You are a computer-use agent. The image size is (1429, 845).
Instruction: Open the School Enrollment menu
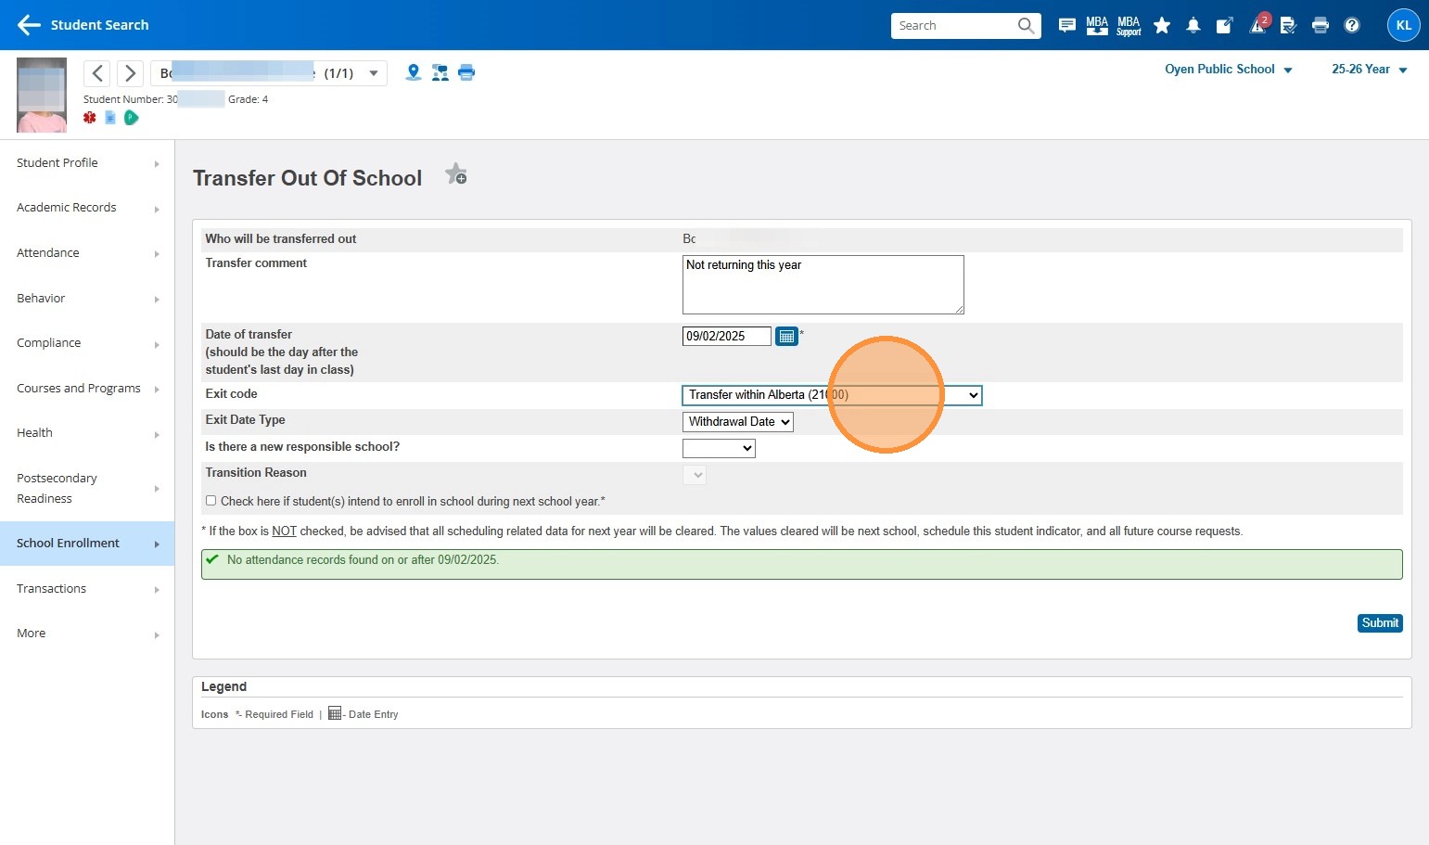pyautogui.click(x=86, y=544)
